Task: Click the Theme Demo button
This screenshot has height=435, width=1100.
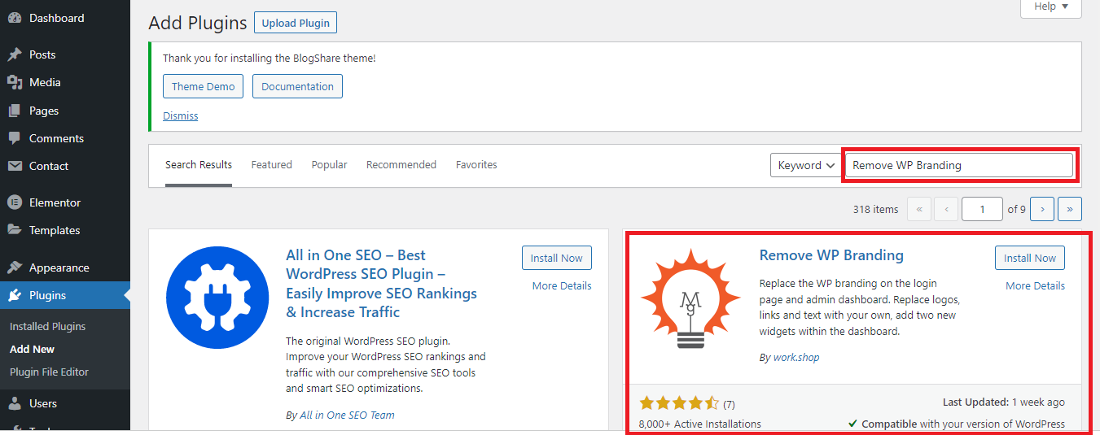Action: (x=203, y=86)
